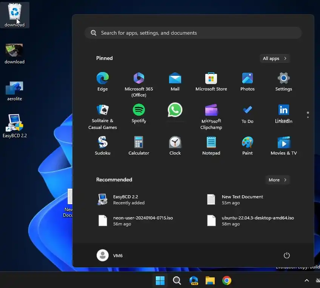Show hidden system tray icons chevron
The height and width of the screenshot is (288, 320).
[x=306, y=280]
